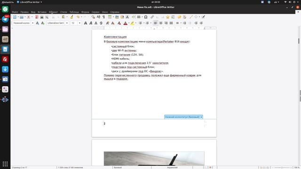This screenshot has height=169, width=301.
Task: Click the Комплектация heading text
Action: [x=115, y=37]
